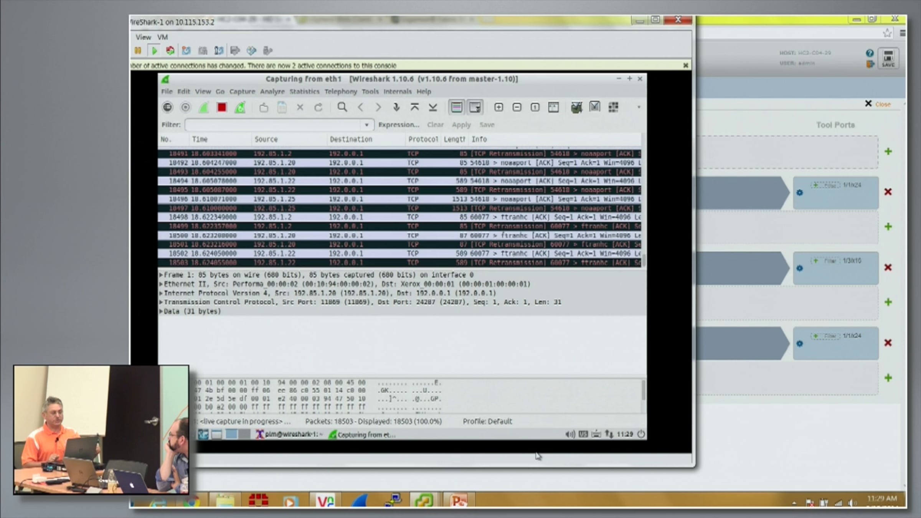Jump to the last packet icon
Screen dimensions: 921x518
433,107
